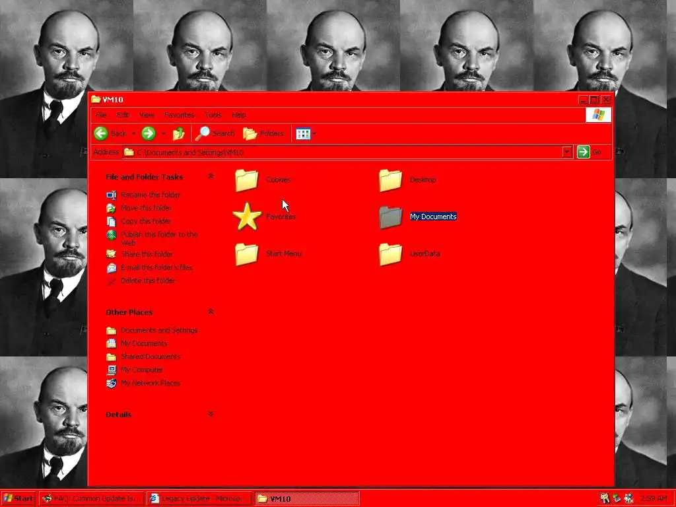676x507 pixels.
Task: Select the Desktop folder icon
Action: coord(391,180)
